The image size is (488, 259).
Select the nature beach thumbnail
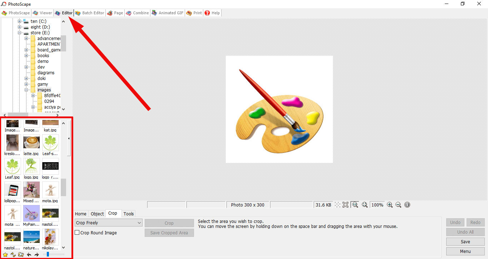[x=31, y=237]
